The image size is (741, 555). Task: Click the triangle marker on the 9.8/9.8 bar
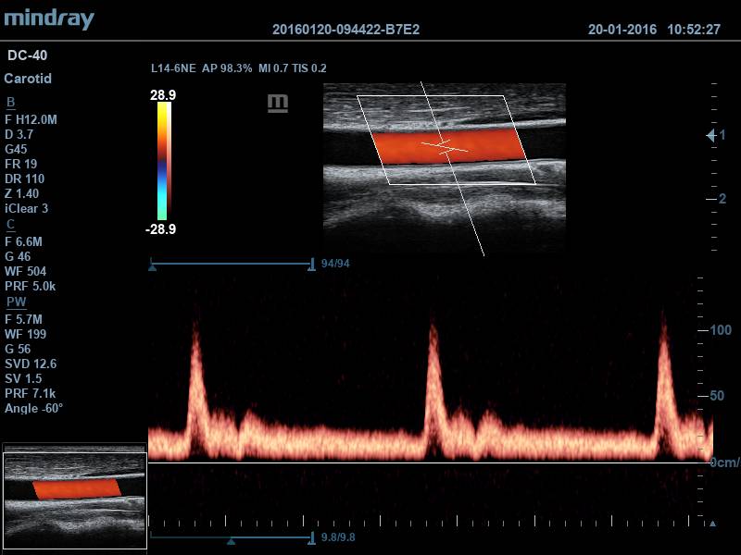point(232,540)
